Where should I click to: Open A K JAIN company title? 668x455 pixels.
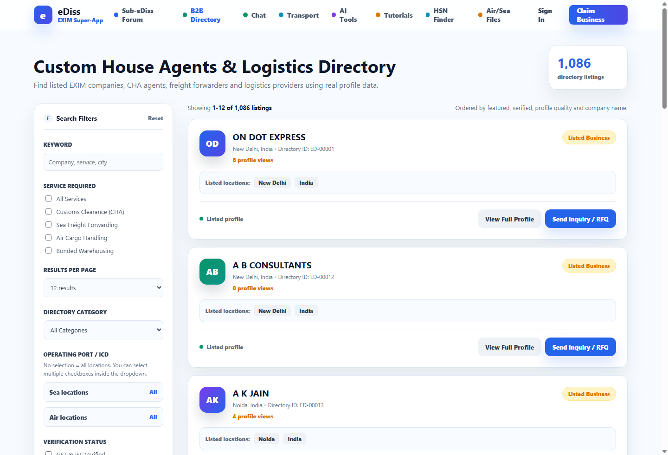[250, 394]
